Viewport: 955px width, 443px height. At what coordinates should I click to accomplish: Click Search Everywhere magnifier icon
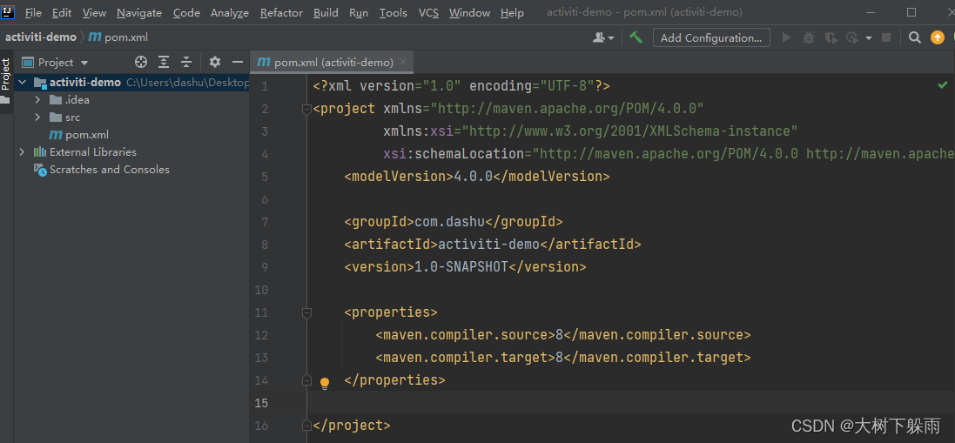[914, 37]
